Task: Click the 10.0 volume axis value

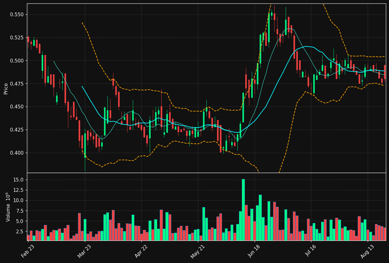Action: coord(18,201)
